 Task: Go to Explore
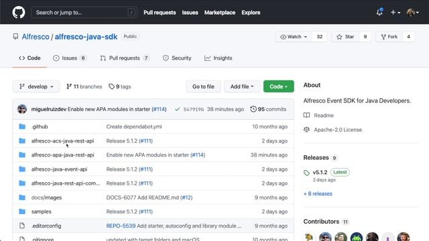(x=251, y=13)
